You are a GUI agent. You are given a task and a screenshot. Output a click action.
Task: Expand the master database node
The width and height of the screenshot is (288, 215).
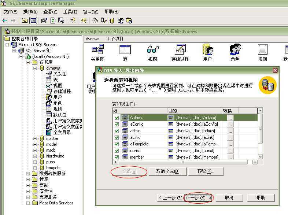coord(35,138)
